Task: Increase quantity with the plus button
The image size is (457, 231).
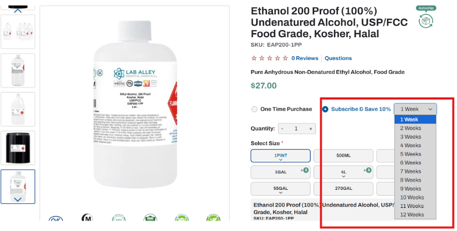Action: [311, 129]
